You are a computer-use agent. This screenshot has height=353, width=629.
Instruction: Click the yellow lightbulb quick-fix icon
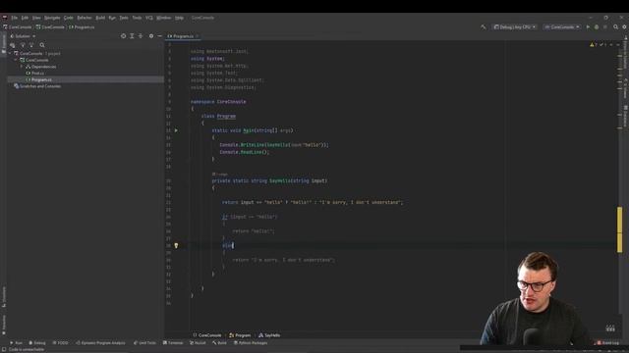(x=176, y=245)
